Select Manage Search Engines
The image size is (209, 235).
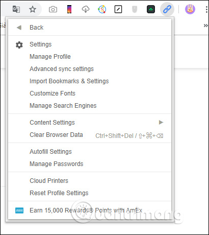(x=90, y=106)
